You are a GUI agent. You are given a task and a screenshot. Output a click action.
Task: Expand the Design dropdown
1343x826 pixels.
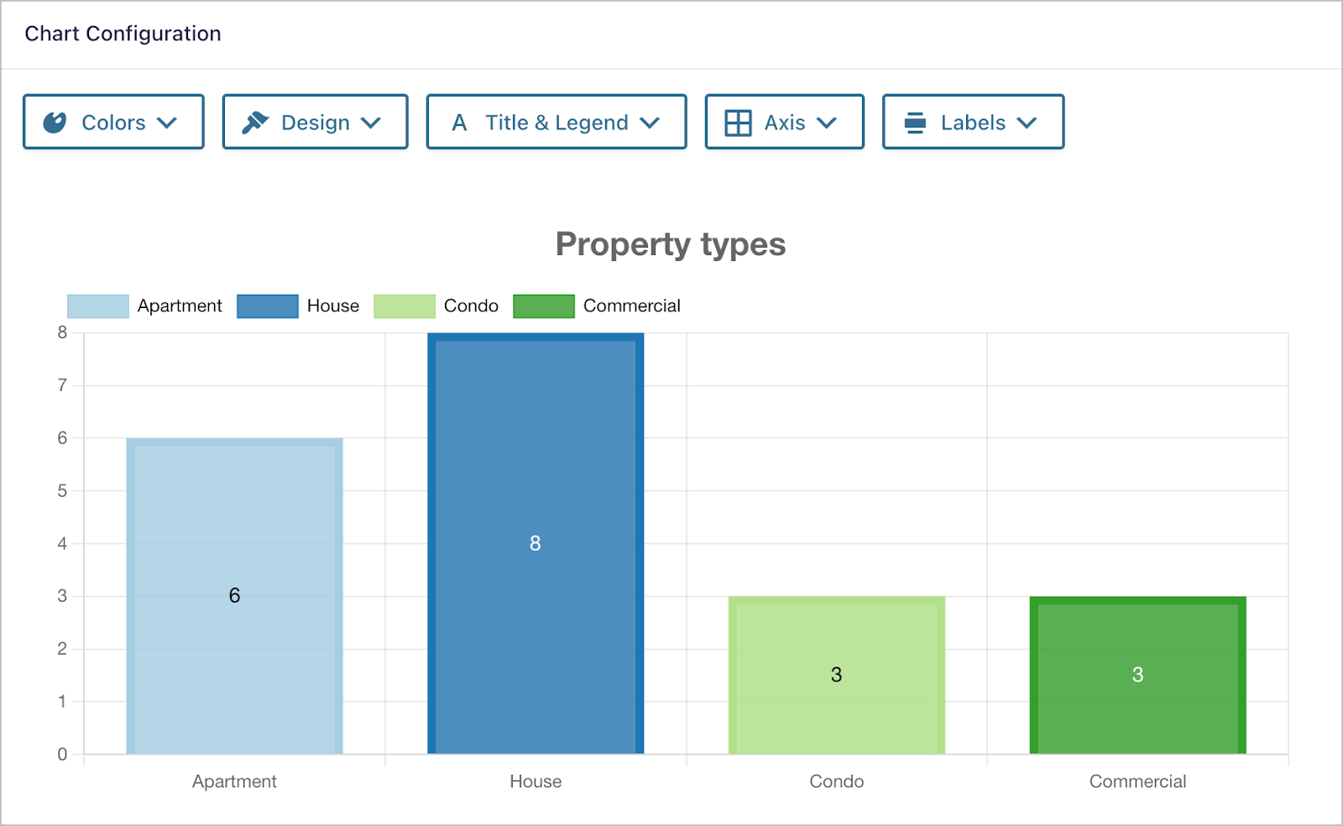click(x=315, y=122)
